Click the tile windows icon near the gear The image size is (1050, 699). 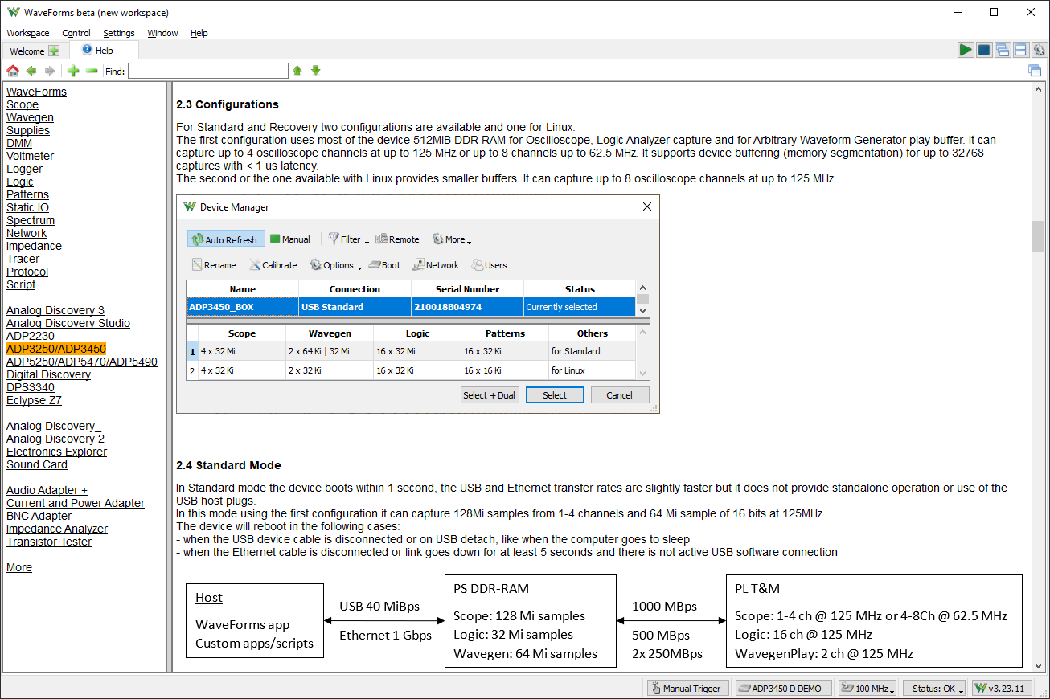coord(1021,50)
